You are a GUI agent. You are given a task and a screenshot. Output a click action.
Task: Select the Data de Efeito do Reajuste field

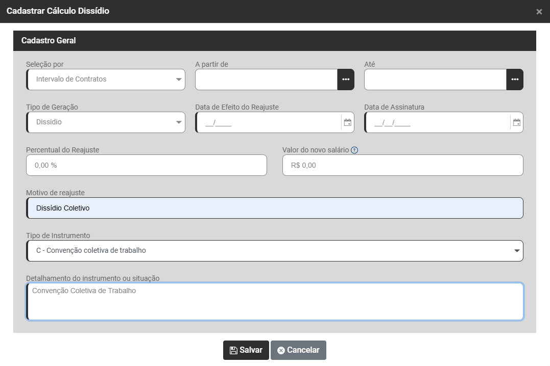click(x=268, y=122)
